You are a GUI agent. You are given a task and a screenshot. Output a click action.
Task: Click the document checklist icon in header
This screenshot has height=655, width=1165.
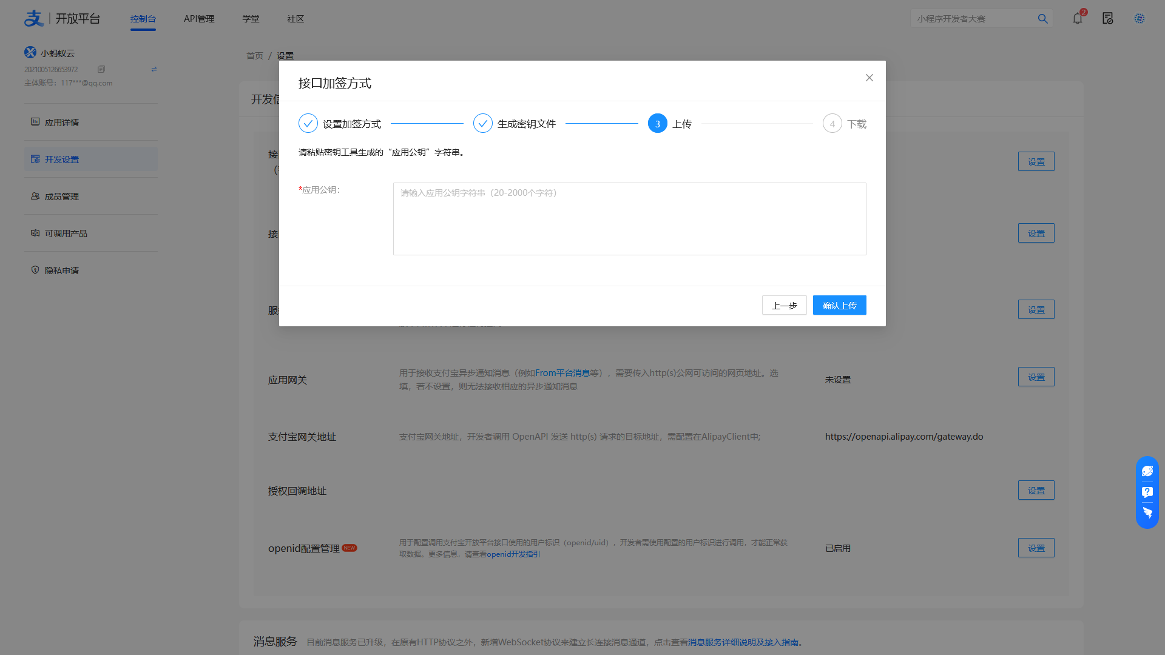click(x=1108, y=19)
